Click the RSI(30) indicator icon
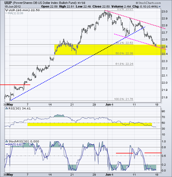The height and width of the screenshot is (177, 172). 7,109
